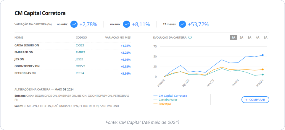Viewport: 285px width, 130px height.
Task: Show the 5A chart period
Action: click(x=265, y=37)
